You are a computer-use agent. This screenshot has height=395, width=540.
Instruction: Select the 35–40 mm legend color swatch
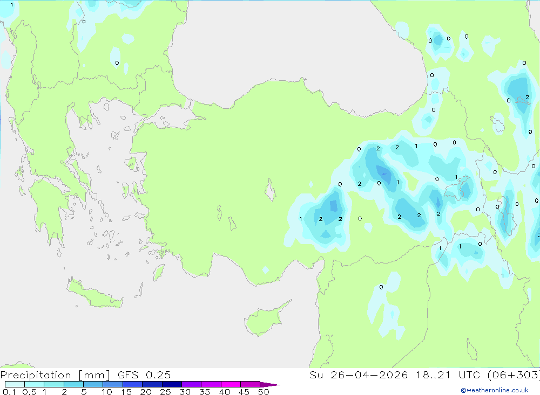[x=211, y=384]
